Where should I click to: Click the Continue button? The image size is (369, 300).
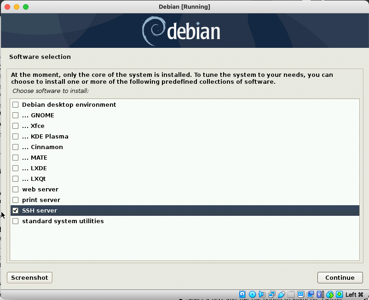pyautogui.click(x=340, y=277)
